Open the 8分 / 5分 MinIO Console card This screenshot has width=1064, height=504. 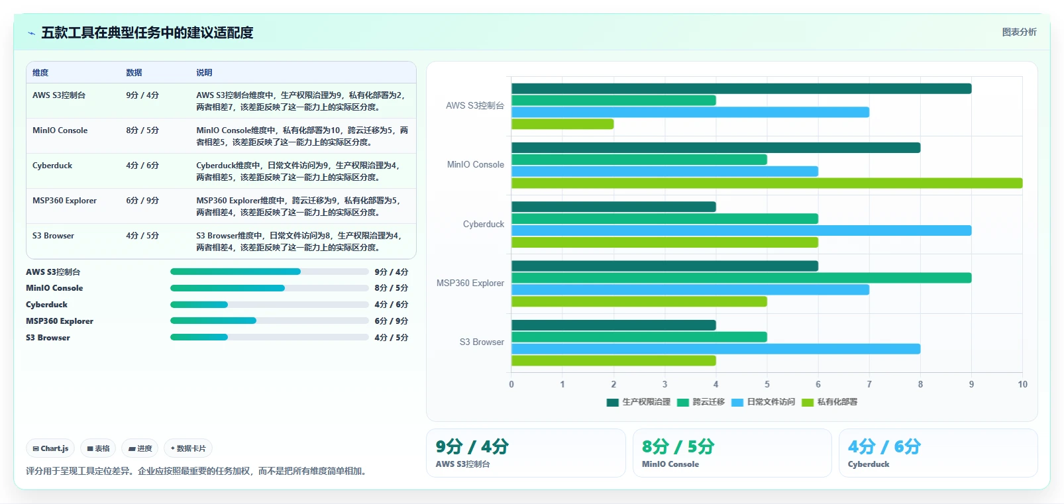point(732,453)
